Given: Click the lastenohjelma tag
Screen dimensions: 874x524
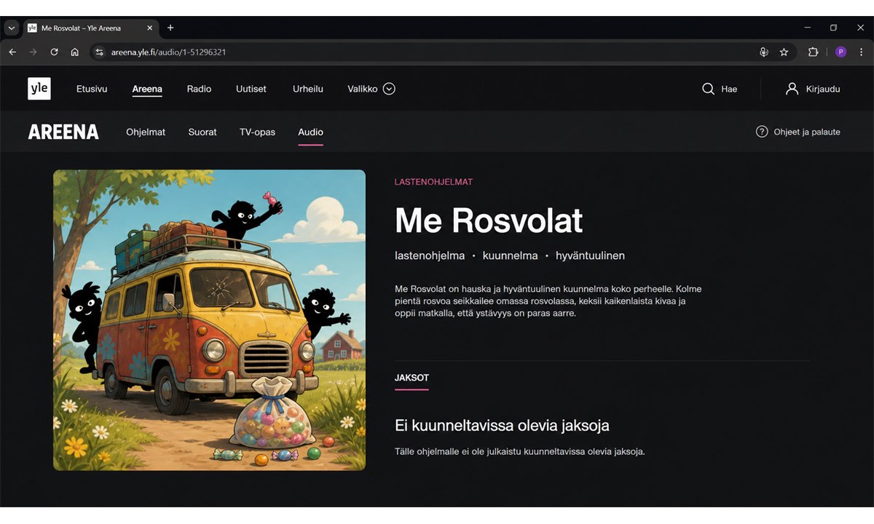Looking at the screenshot, I should tap(430, 255).
